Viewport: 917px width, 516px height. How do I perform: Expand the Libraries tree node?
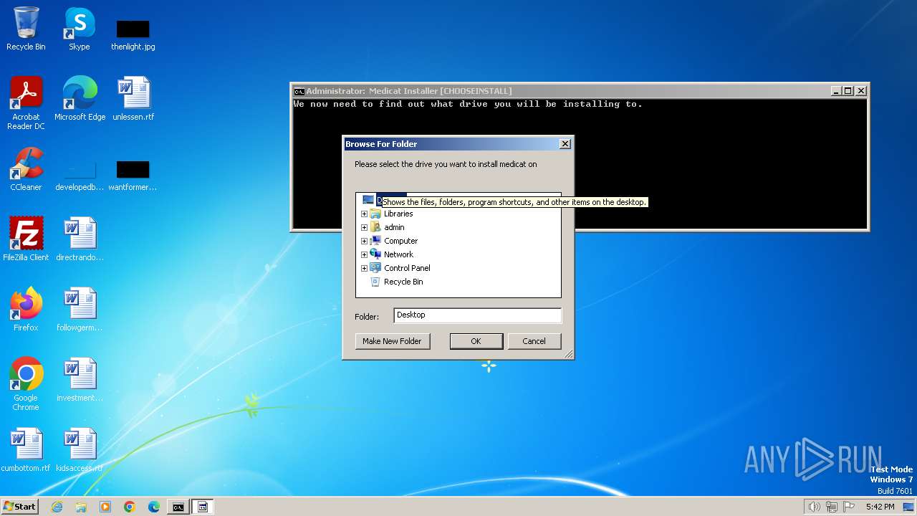point(364,214)
